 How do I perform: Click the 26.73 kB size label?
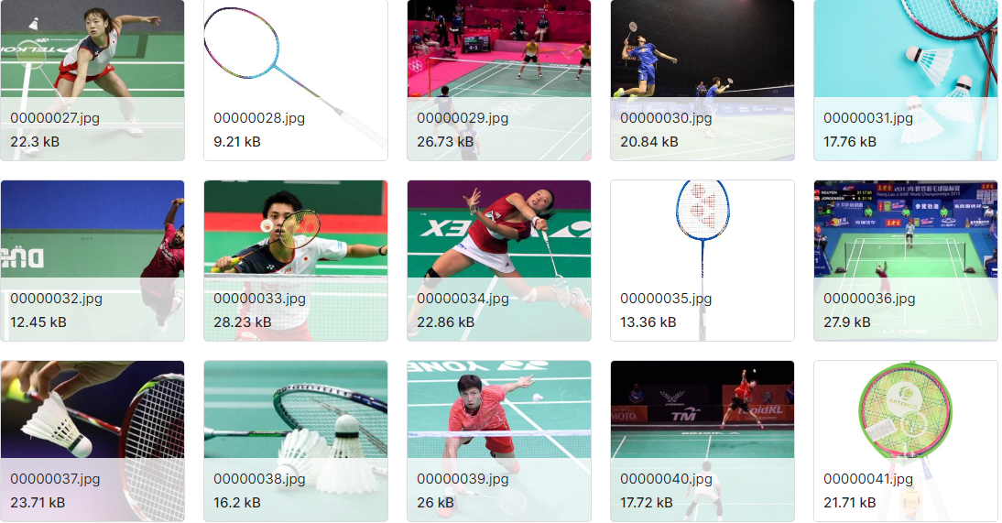pyautogui.click(x=445, y=142)
